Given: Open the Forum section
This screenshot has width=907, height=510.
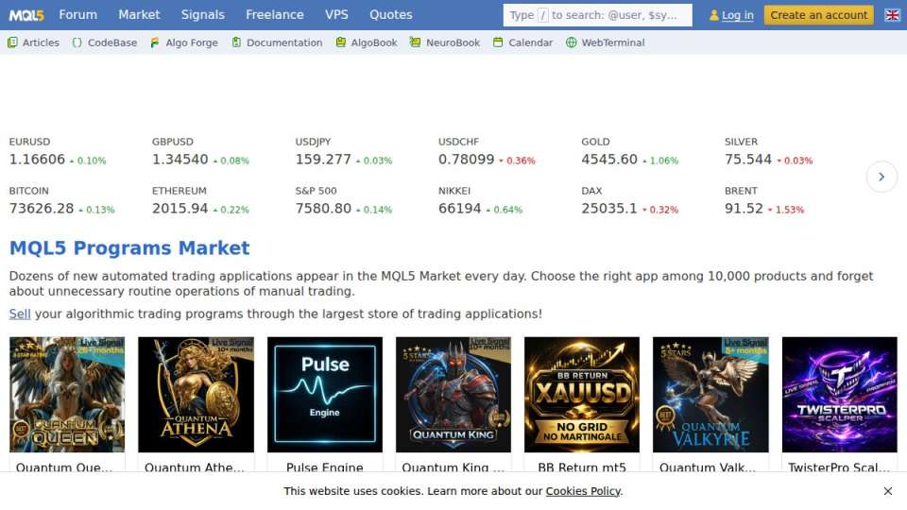Looking at the screenshot, I should [78, 15].
